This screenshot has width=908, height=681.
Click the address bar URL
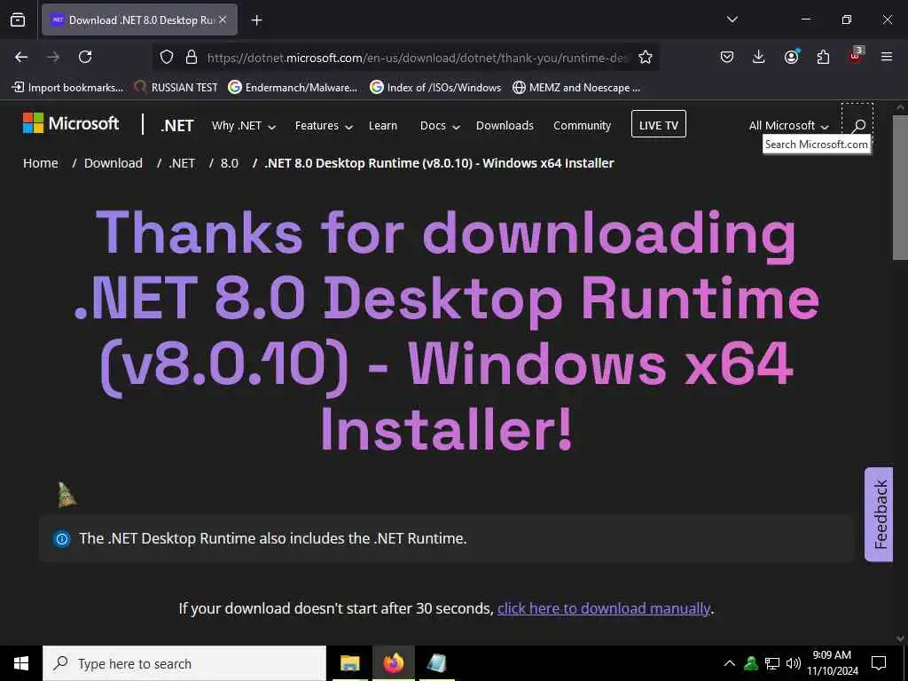tap(417, 58)
